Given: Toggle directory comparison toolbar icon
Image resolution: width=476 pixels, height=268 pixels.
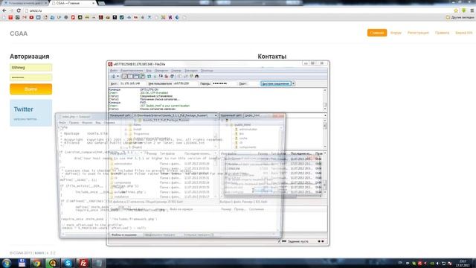Looking at the screenshot, I should (x=185, y=76).
